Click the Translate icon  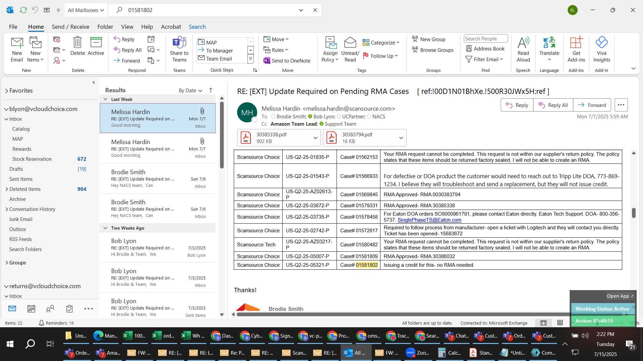point(549,49)
